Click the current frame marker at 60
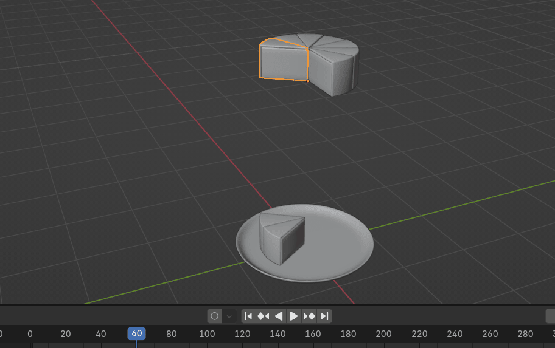Screen dimensions: 555x348 (136, 333)
